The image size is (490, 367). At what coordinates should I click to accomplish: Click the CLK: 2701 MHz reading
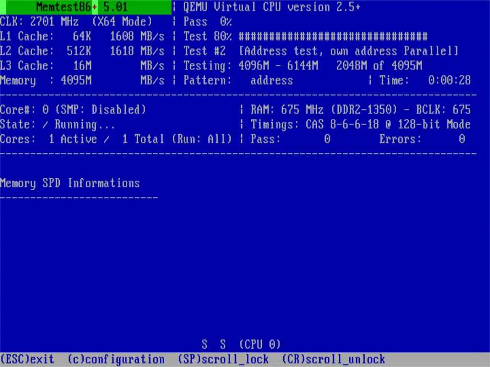point(39,22)
